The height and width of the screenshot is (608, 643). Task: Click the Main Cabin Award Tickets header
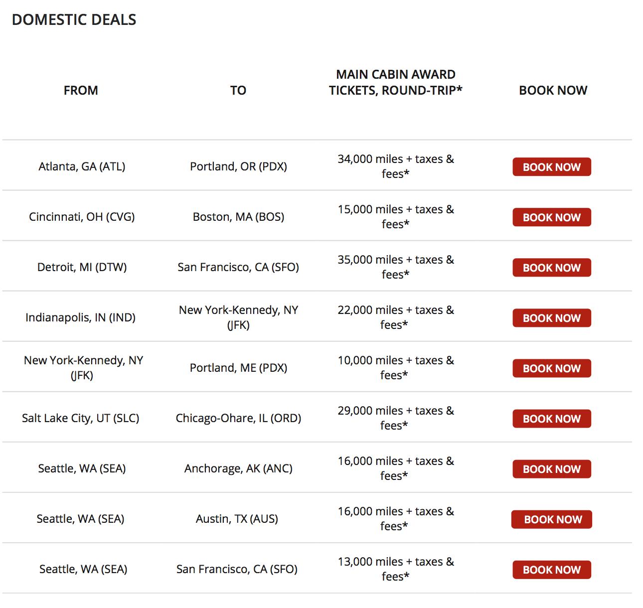click(x=396, y=82)
